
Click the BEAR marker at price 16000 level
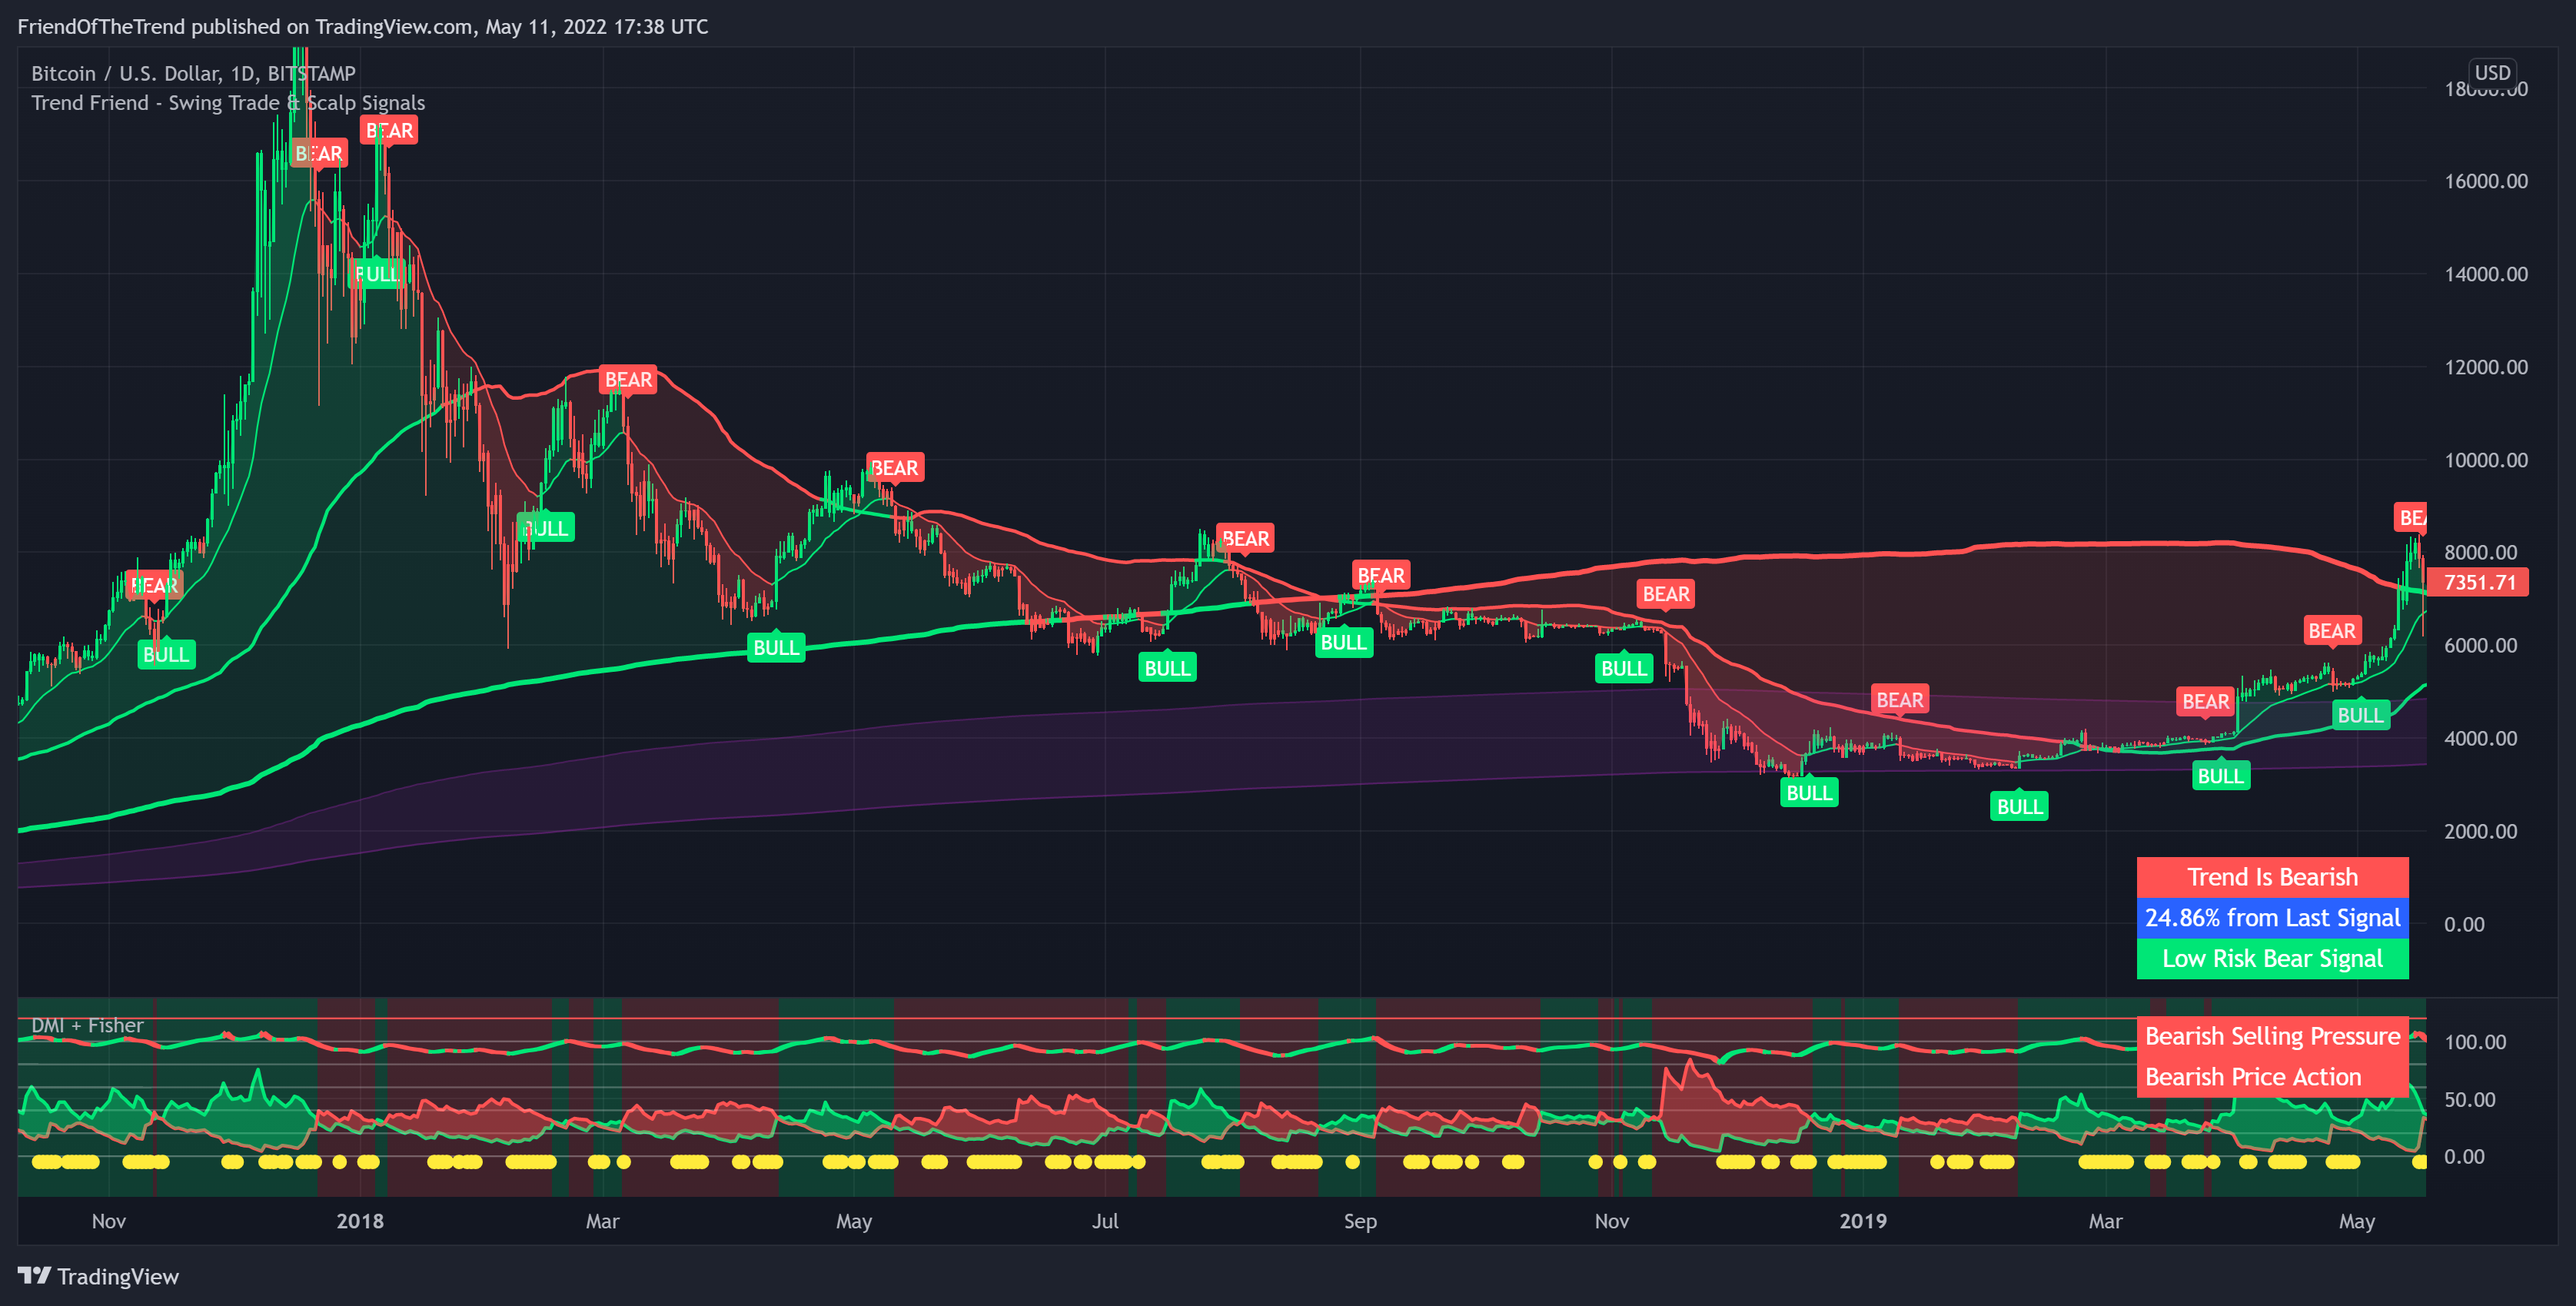pos(318,154)
